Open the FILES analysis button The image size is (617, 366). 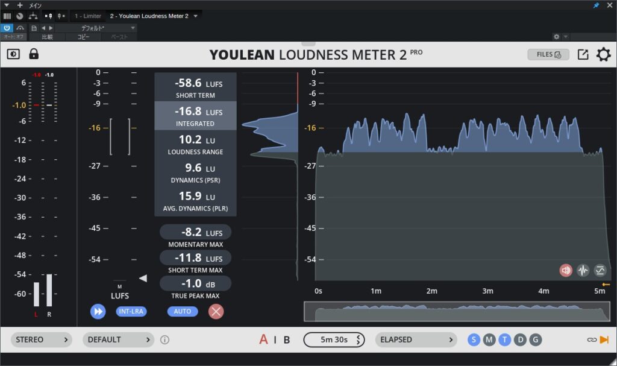(548, 54)
